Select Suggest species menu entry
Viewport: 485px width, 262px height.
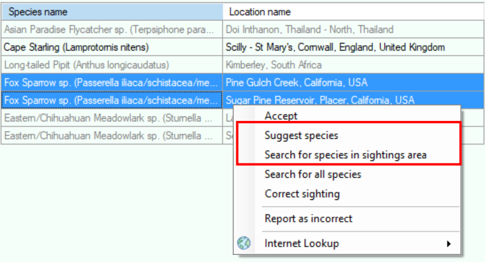click(x=347, y=135)
